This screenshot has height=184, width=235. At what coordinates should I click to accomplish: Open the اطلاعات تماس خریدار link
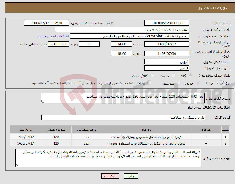coord(53,36)
